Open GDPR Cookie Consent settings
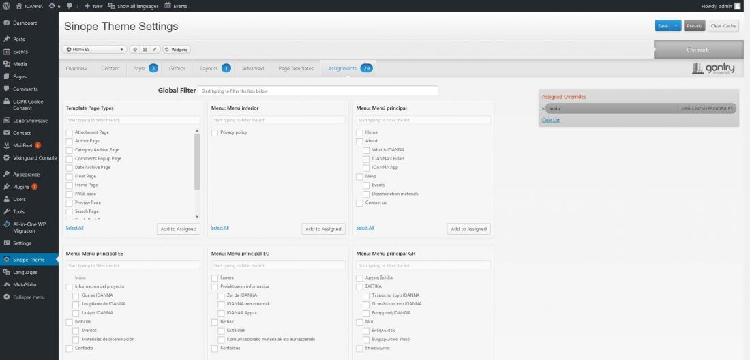750x360 pixels. click(x=29, y=105)
